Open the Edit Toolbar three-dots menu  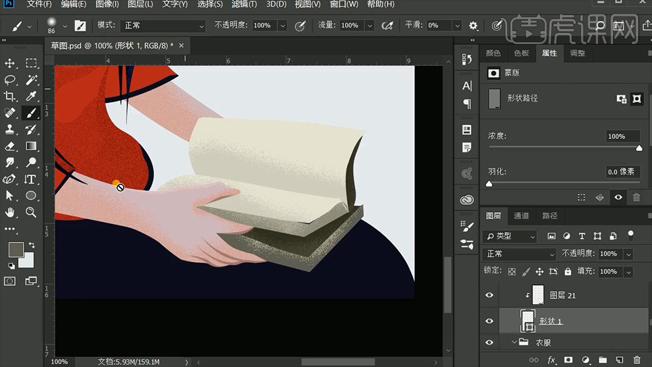(10, 229)
